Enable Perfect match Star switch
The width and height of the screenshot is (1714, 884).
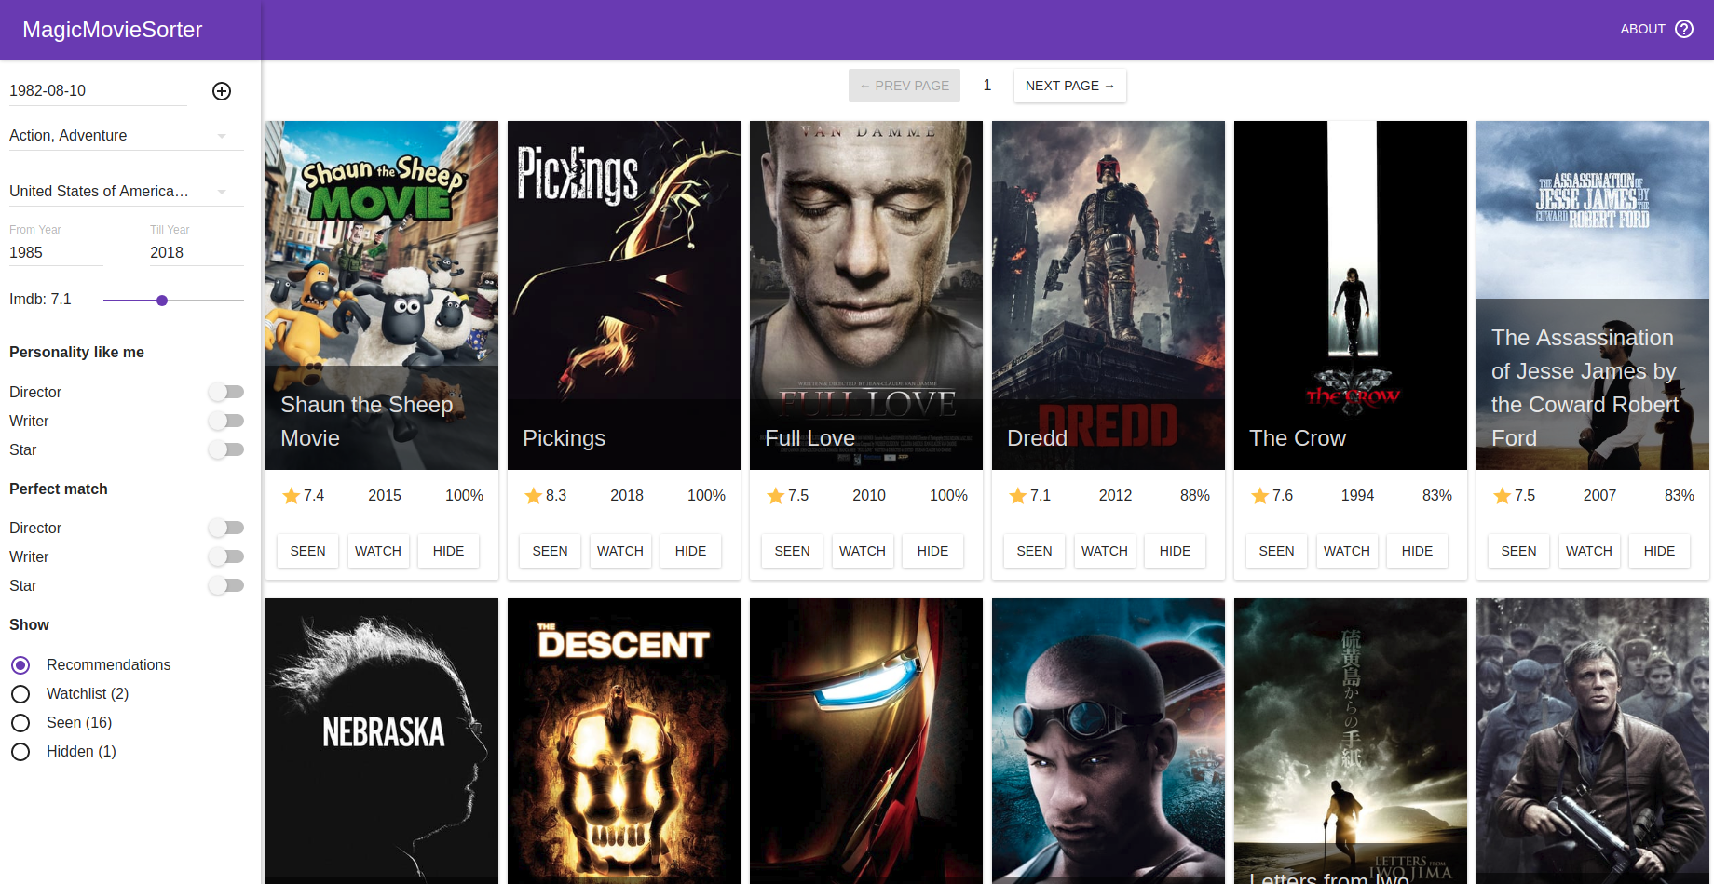pyautogui.click(x=226, y=585)
